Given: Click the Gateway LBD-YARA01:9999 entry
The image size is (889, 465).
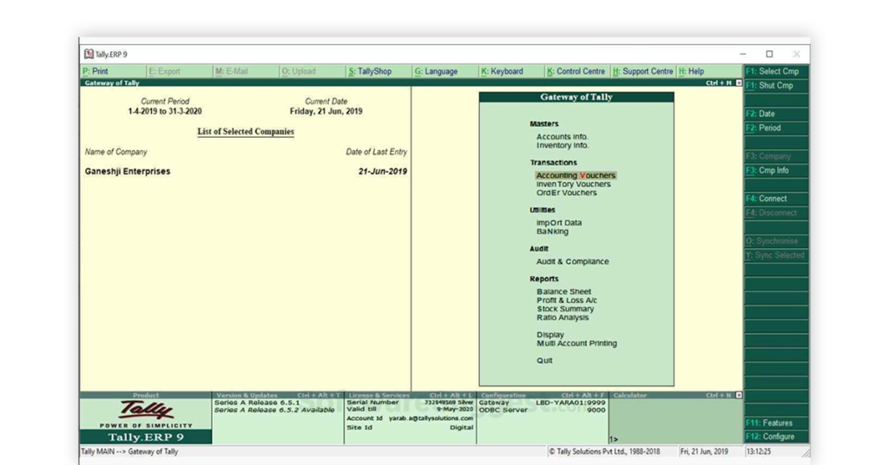Looking at the screenshot, I should [542, 403].
